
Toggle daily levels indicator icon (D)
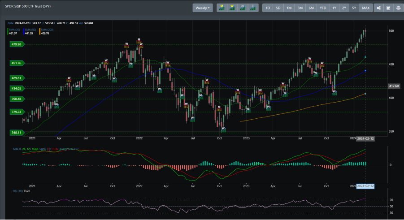(243, 8)
